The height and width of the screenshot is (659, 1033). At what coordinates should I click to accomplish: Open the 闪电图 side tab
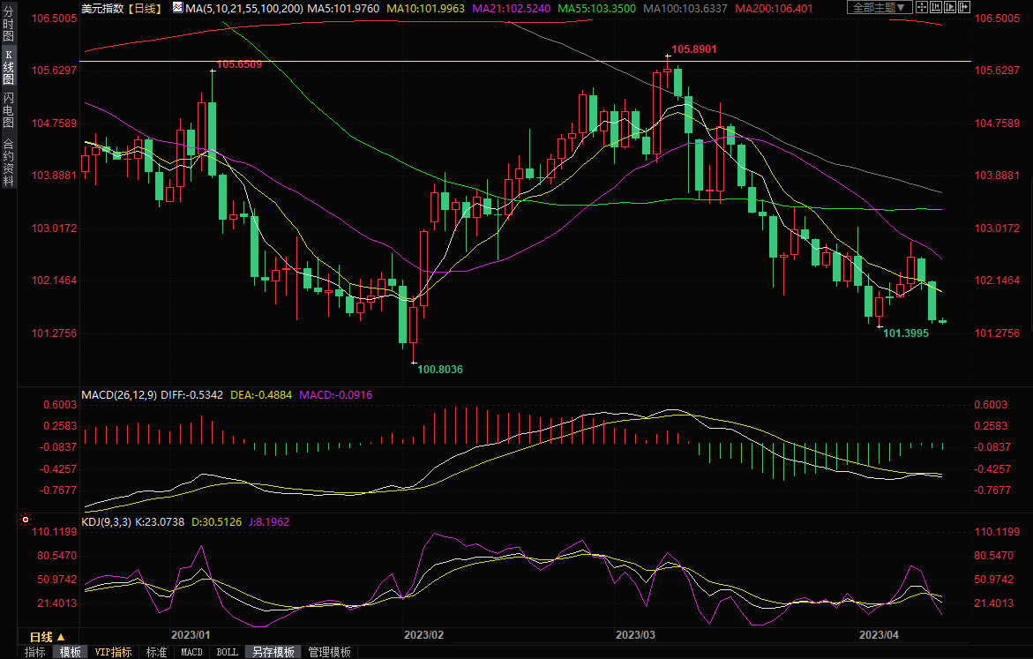[x=8, y=109]
